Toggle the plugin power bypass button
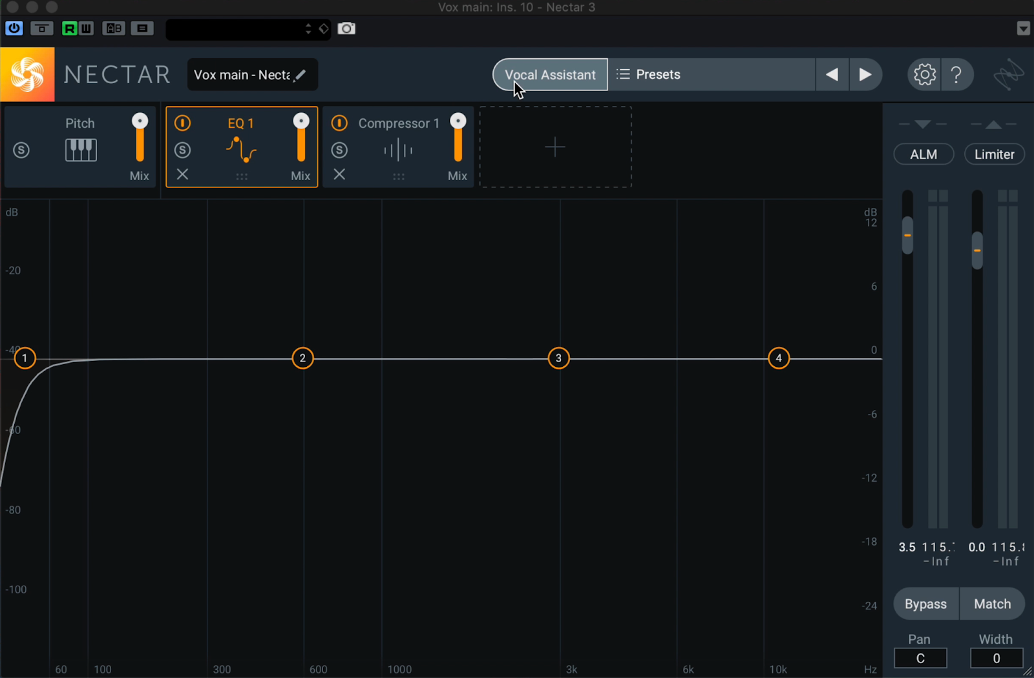Screen dimensions: 1034x678 pos(14,28)
